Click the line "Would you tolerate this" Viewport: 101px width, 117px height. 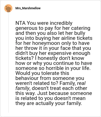[42, 73]
